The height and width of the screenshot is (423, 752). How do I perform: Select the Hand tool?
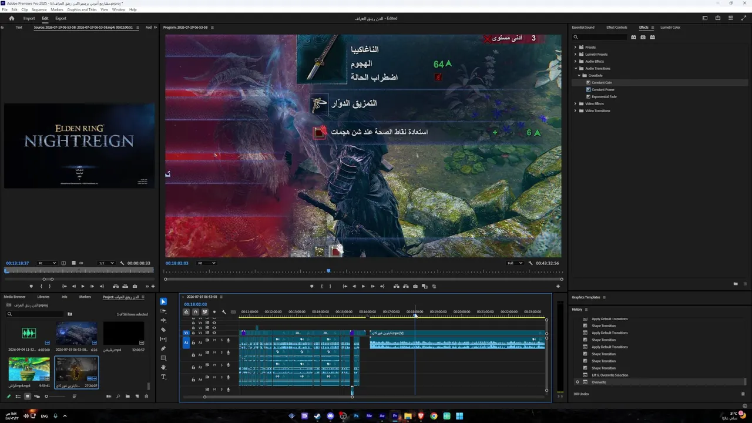point(163,367)
